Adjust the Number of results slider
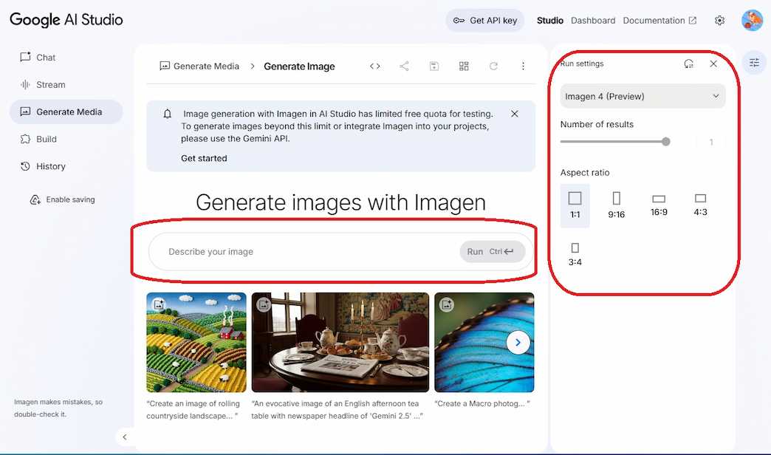 665,142
